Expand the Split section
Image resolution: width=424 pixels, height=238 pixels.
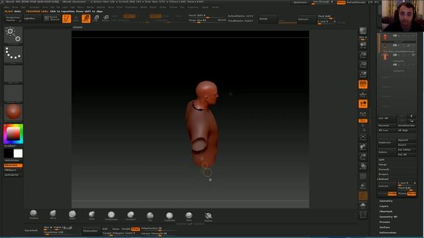pyautogui.click(x=382, y=159)
